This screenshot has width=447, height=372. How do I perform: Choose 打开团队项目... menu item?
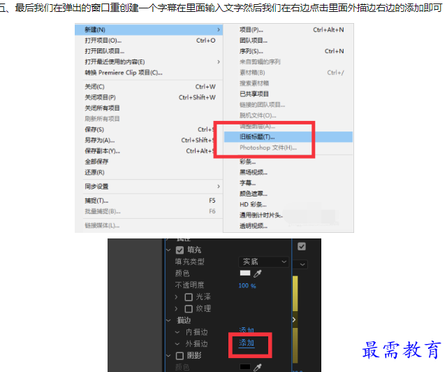[x=149, y=51]
